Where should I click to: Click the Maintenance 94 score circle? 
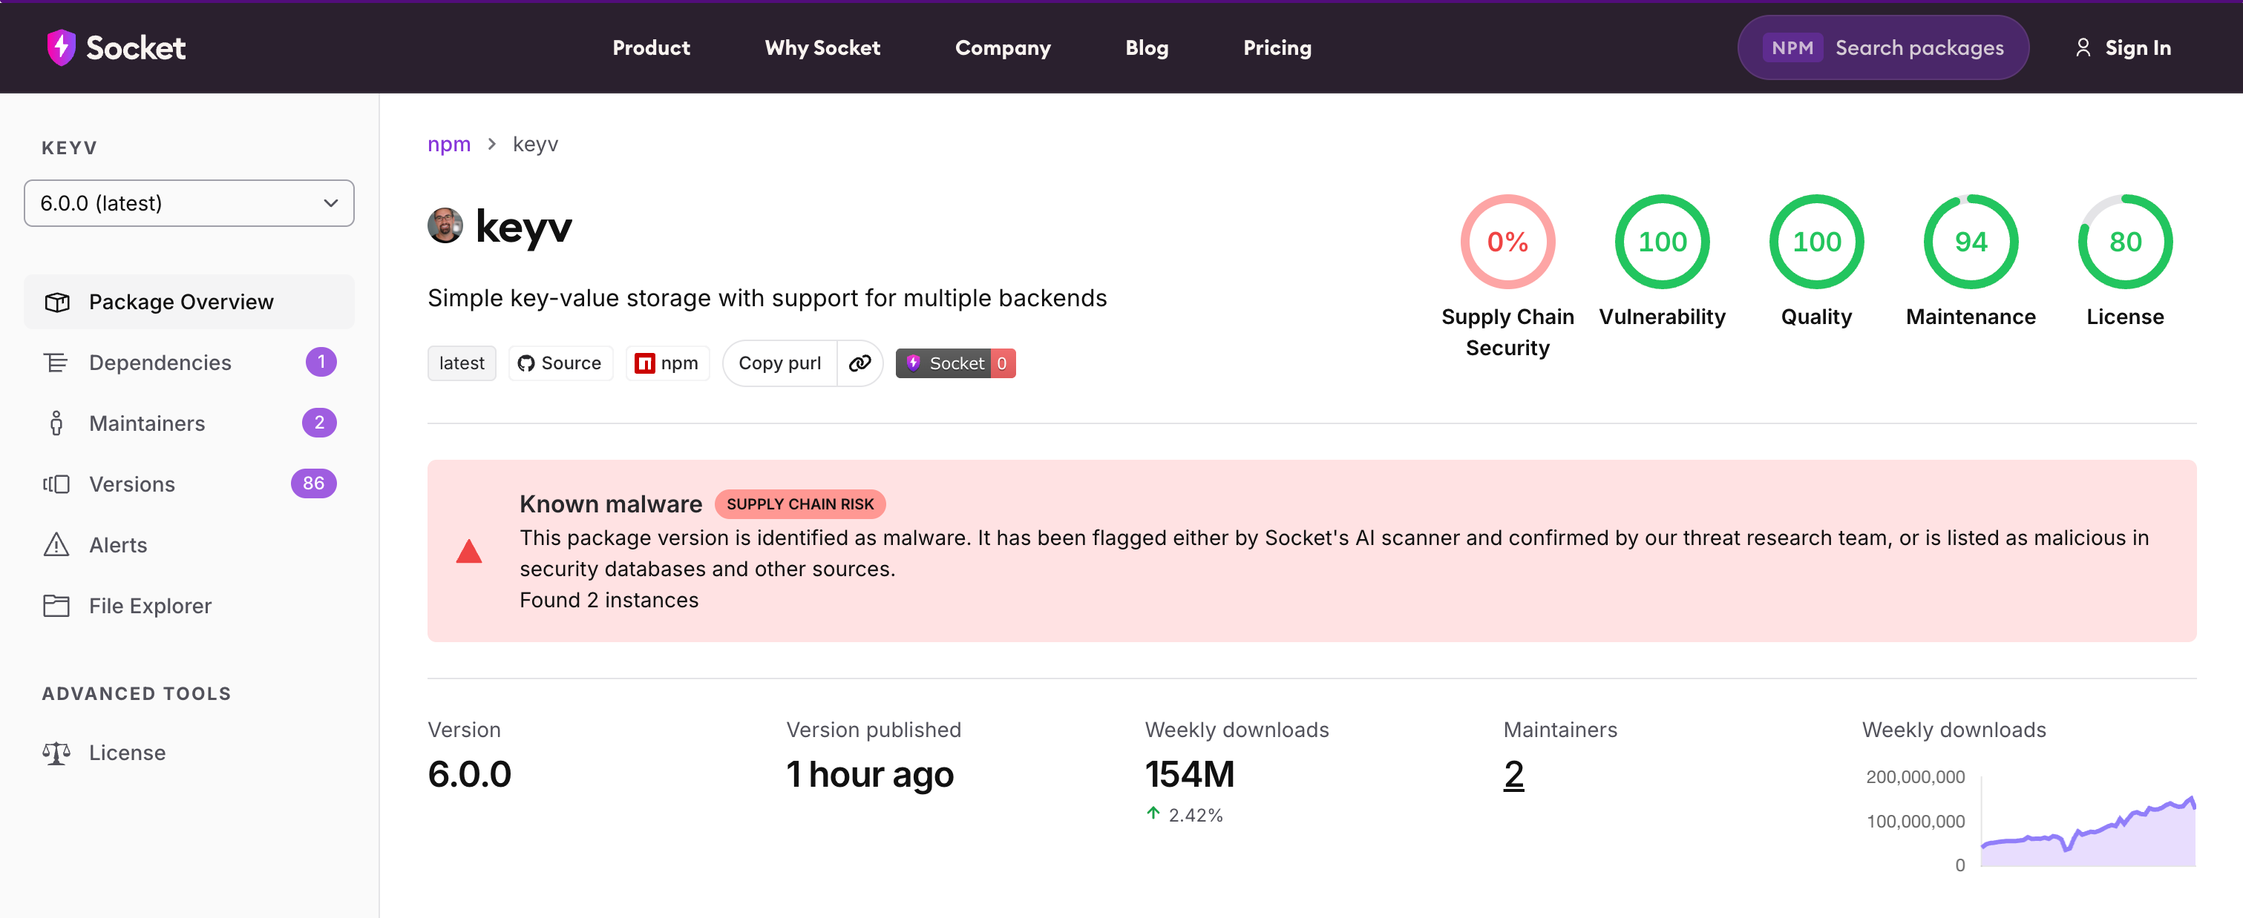(x=1971, y=241)
